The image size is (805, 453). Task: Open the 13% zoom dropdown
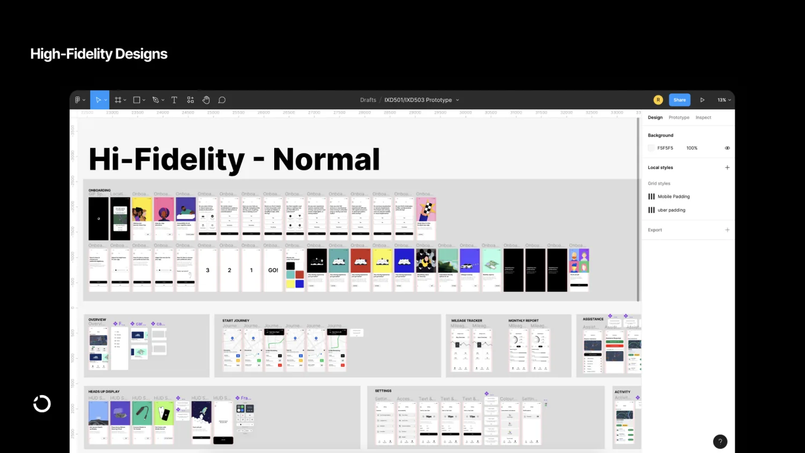click(x=724, y=100)
